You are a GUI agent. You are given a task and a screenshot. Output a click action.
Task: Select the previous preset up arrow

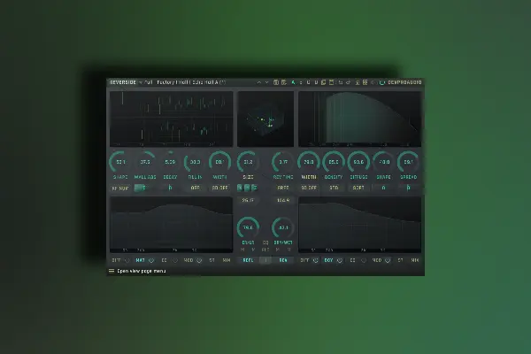point(258,82)
